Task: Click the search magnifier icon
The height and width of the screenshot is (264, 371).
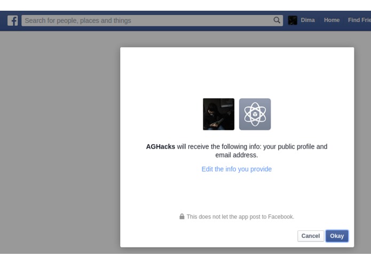Action: pyautogui.click(x=277, y=20)
